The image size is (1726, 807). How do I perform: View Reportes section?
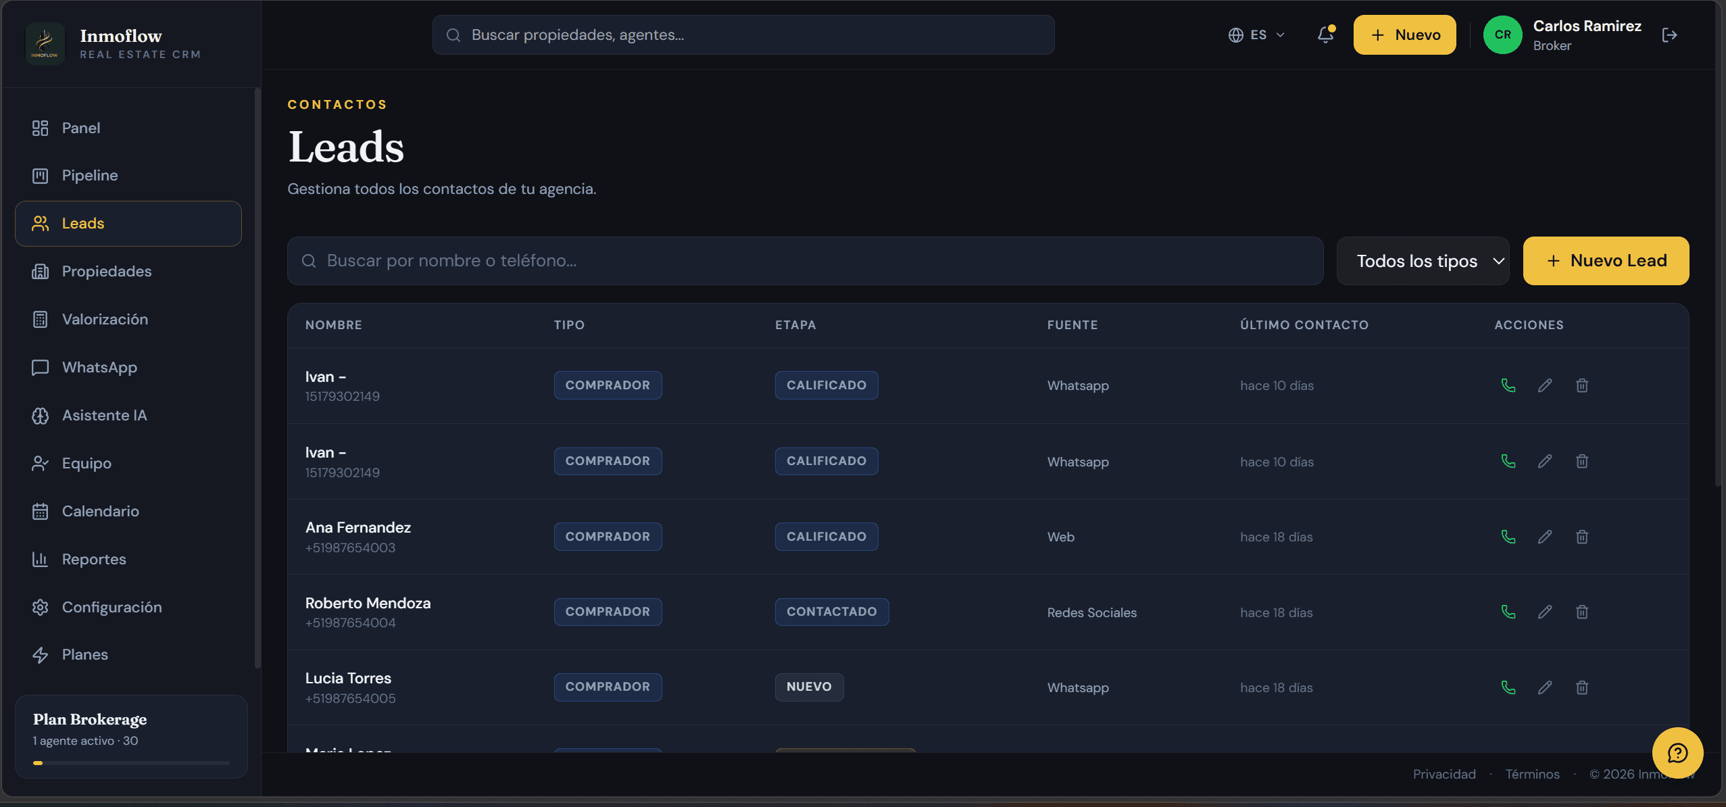pyautogui.click(x=128, y=559)
